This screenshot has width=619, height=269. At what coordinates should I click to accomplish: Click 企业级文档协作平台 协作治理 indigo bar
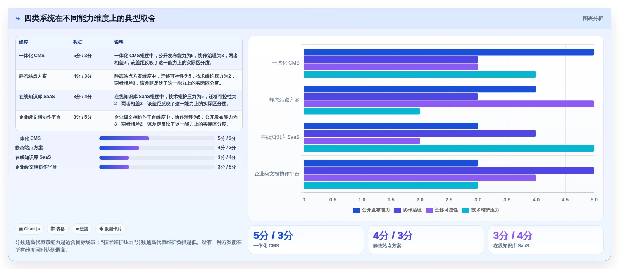click(x=449, y=170)
